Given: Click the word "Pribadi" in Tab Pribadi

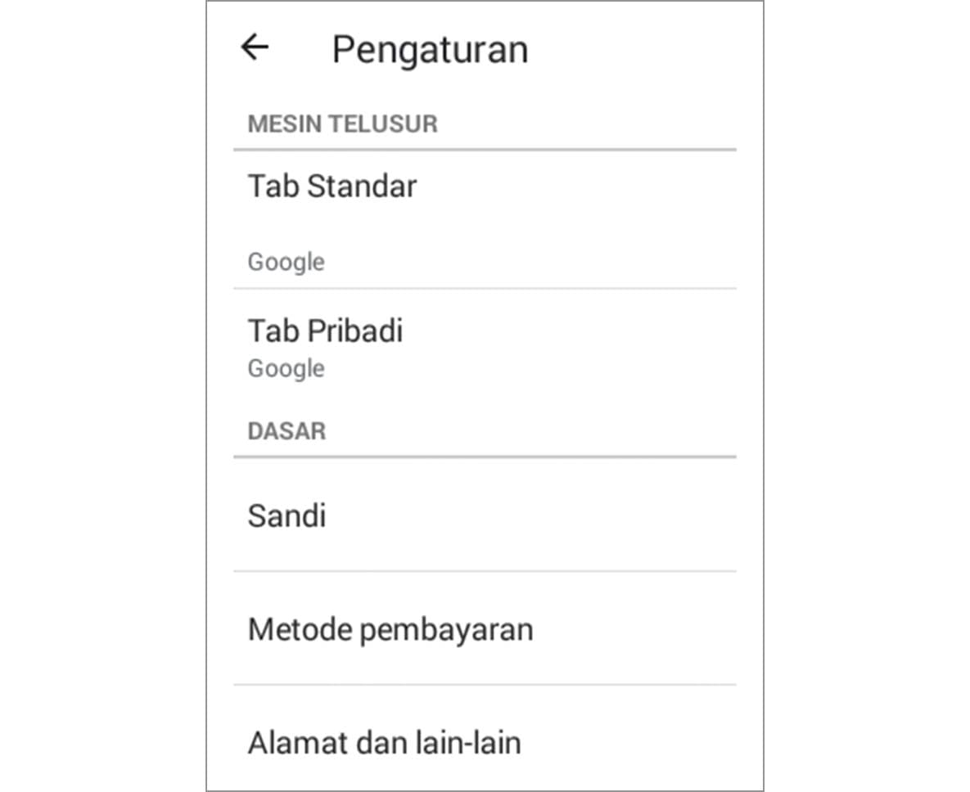Looking at the screenshot, I should (x=354, y=331).
